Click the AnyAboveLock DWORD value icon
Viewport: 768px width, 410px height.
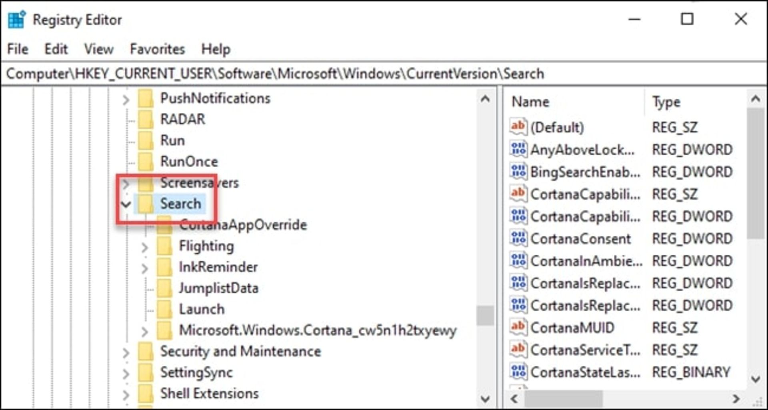pyautogui.click(x=518, y=149)
